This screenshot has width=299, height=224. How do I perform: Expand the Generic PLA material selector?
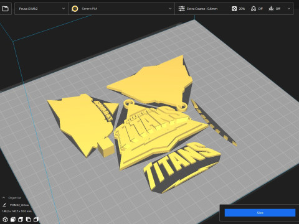point(121,9)
